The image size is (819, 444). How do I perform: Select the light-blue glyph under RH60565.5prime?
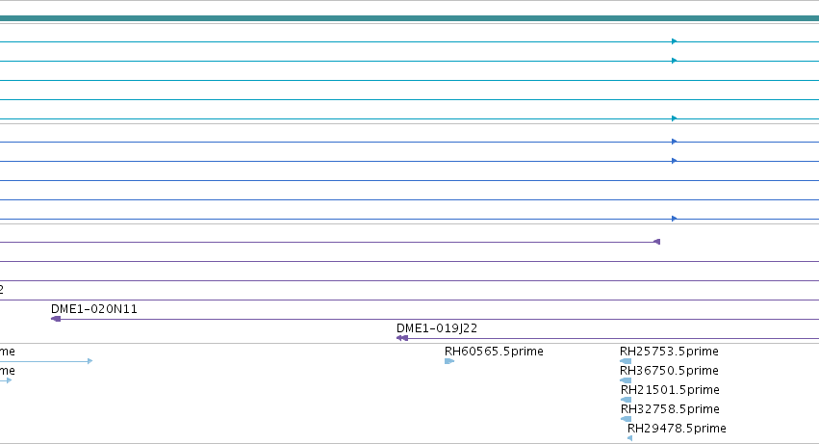coord(449,361)
